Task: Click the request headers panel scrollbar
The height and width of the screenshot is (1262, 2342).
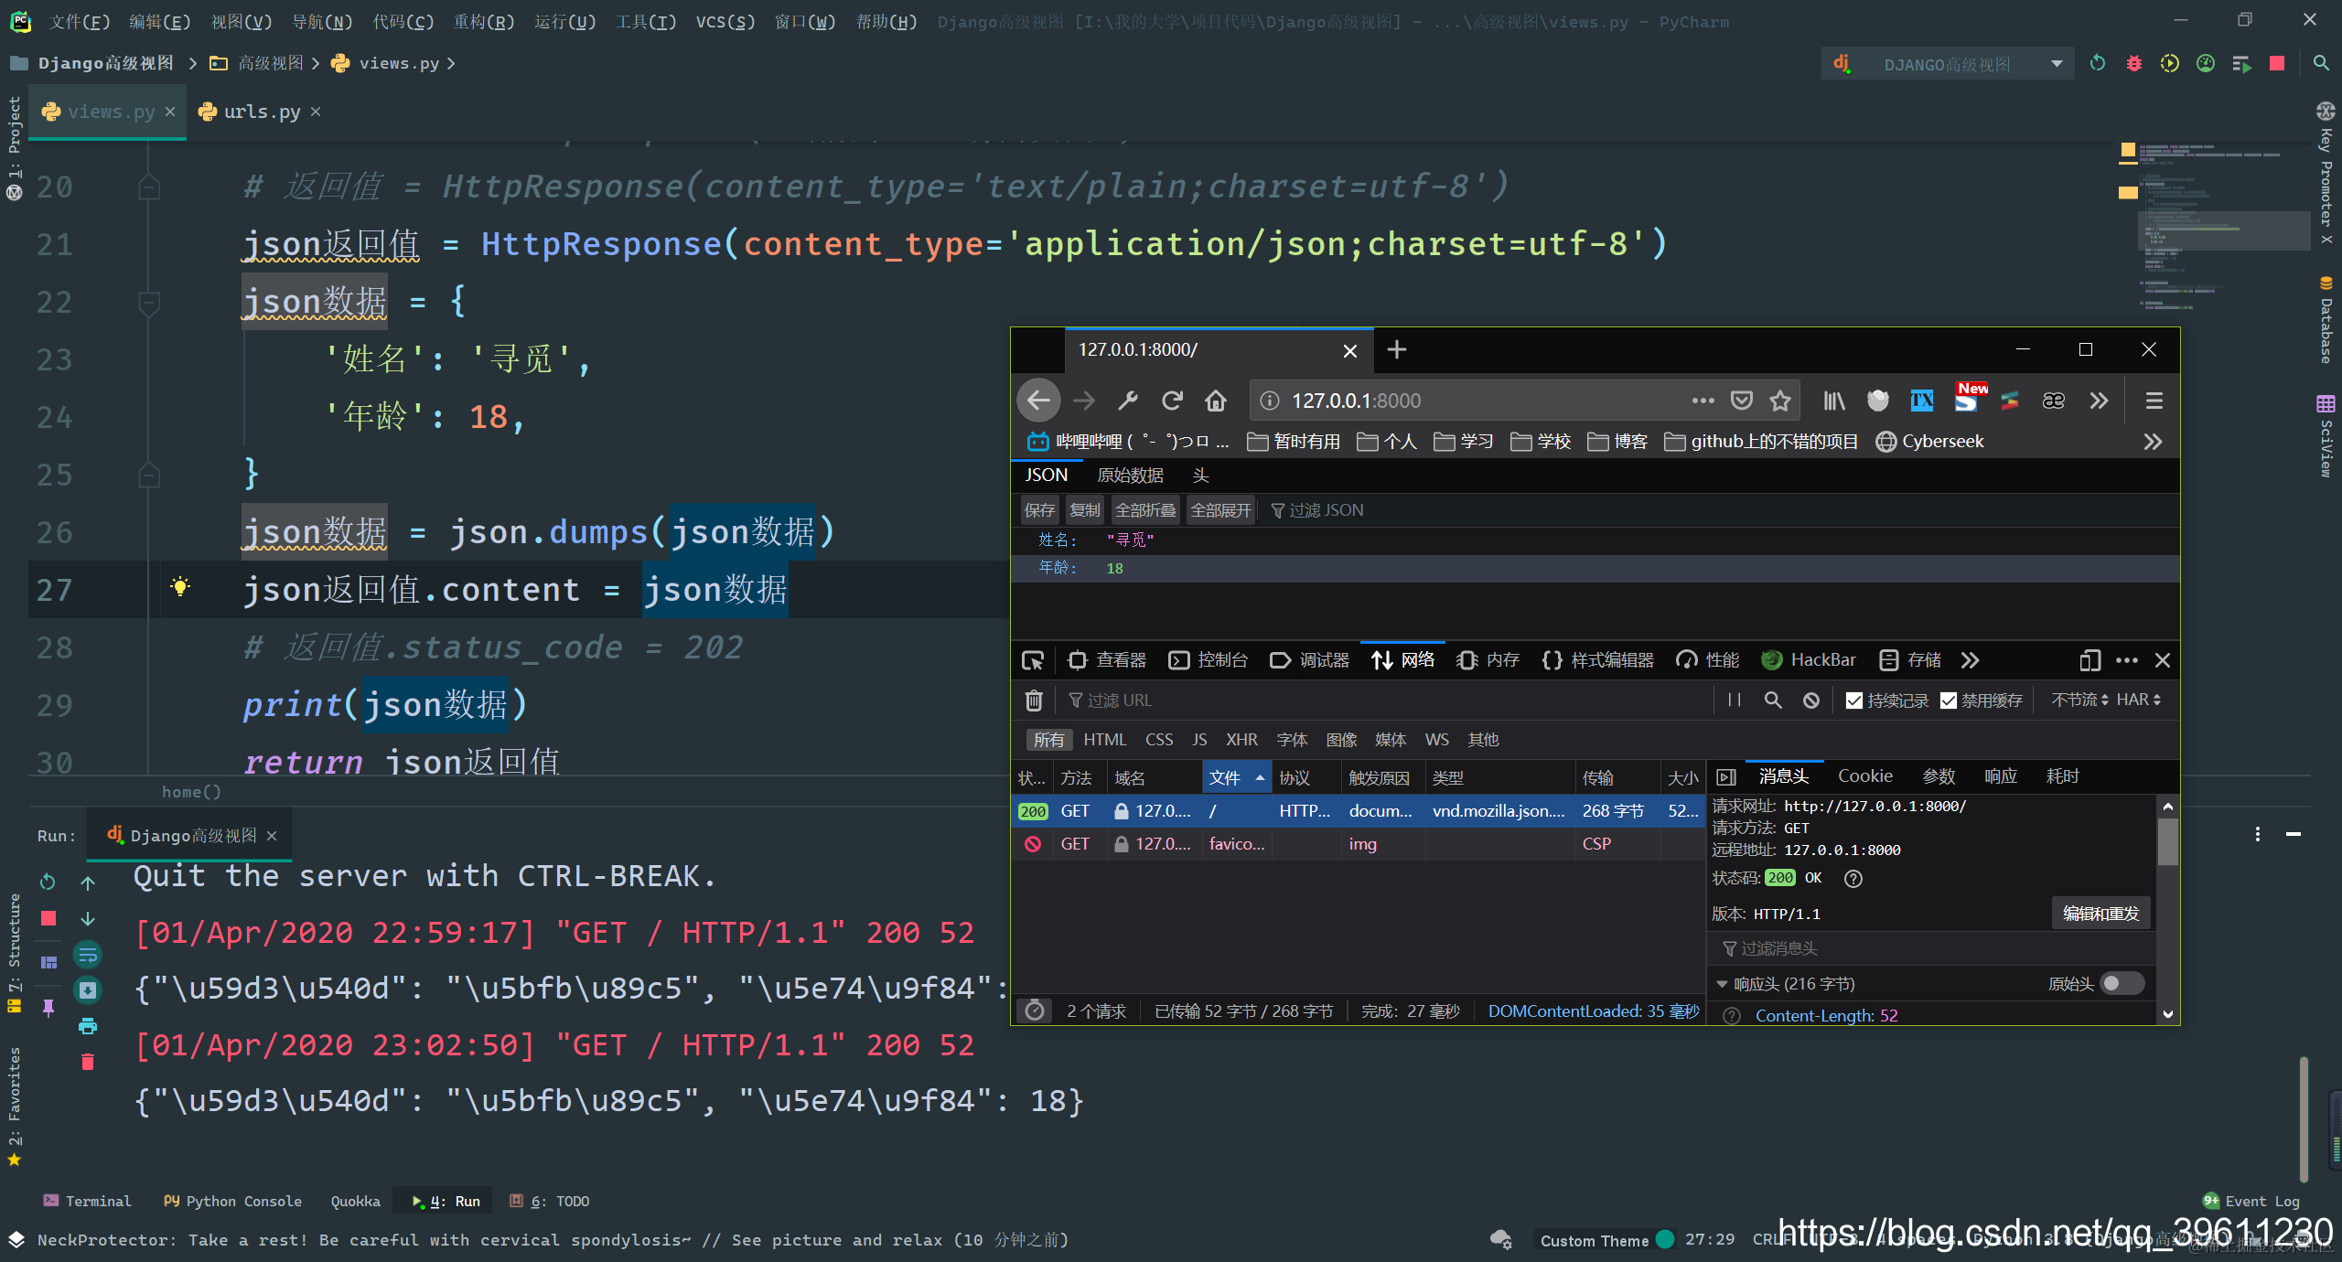Action: tap(2167, 842)
